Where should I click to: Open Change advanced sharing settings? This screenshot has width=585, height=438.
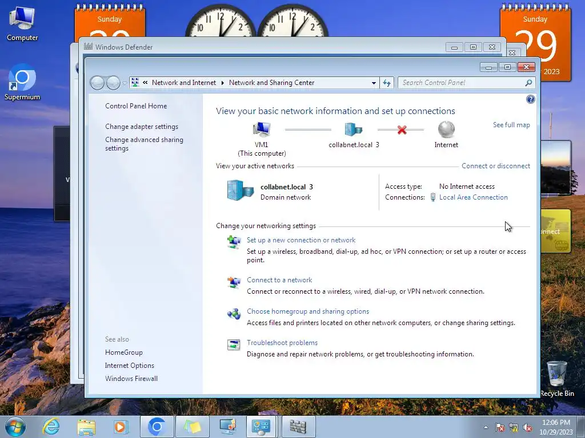tap(144, 144)
